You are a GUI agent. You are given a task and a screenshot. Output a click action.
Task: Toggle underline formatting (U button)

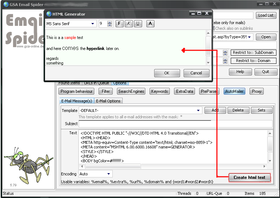138,24
